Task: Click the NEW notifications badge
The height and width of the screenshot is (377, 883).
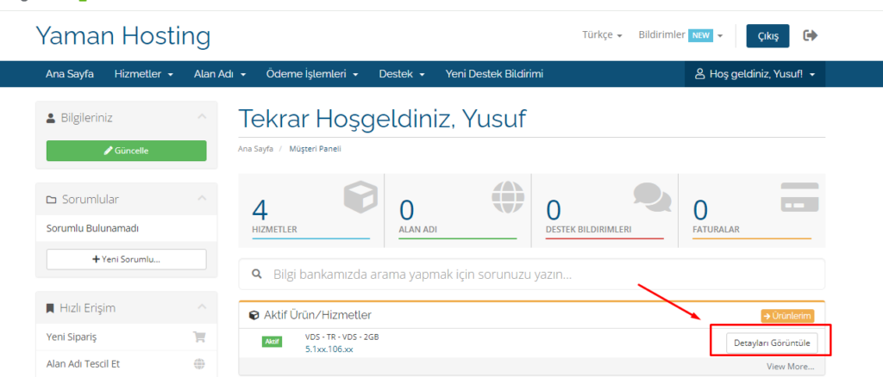Action: 700,35
